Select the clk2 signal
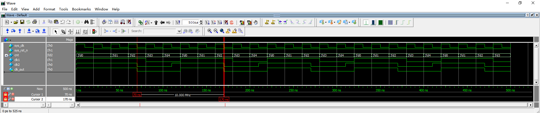540x113 pixels. (17, 65)
